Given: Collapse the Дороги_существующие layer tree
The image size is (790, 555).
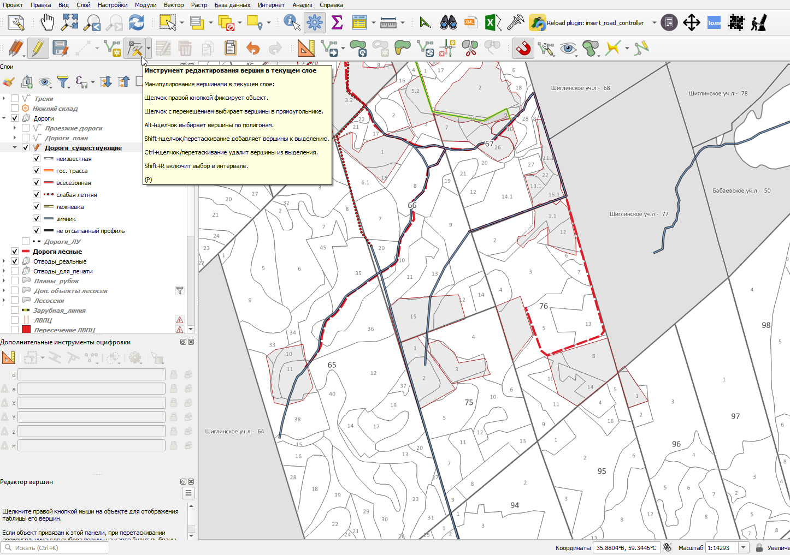Looking at the screenshot, I should pos(15,148).
